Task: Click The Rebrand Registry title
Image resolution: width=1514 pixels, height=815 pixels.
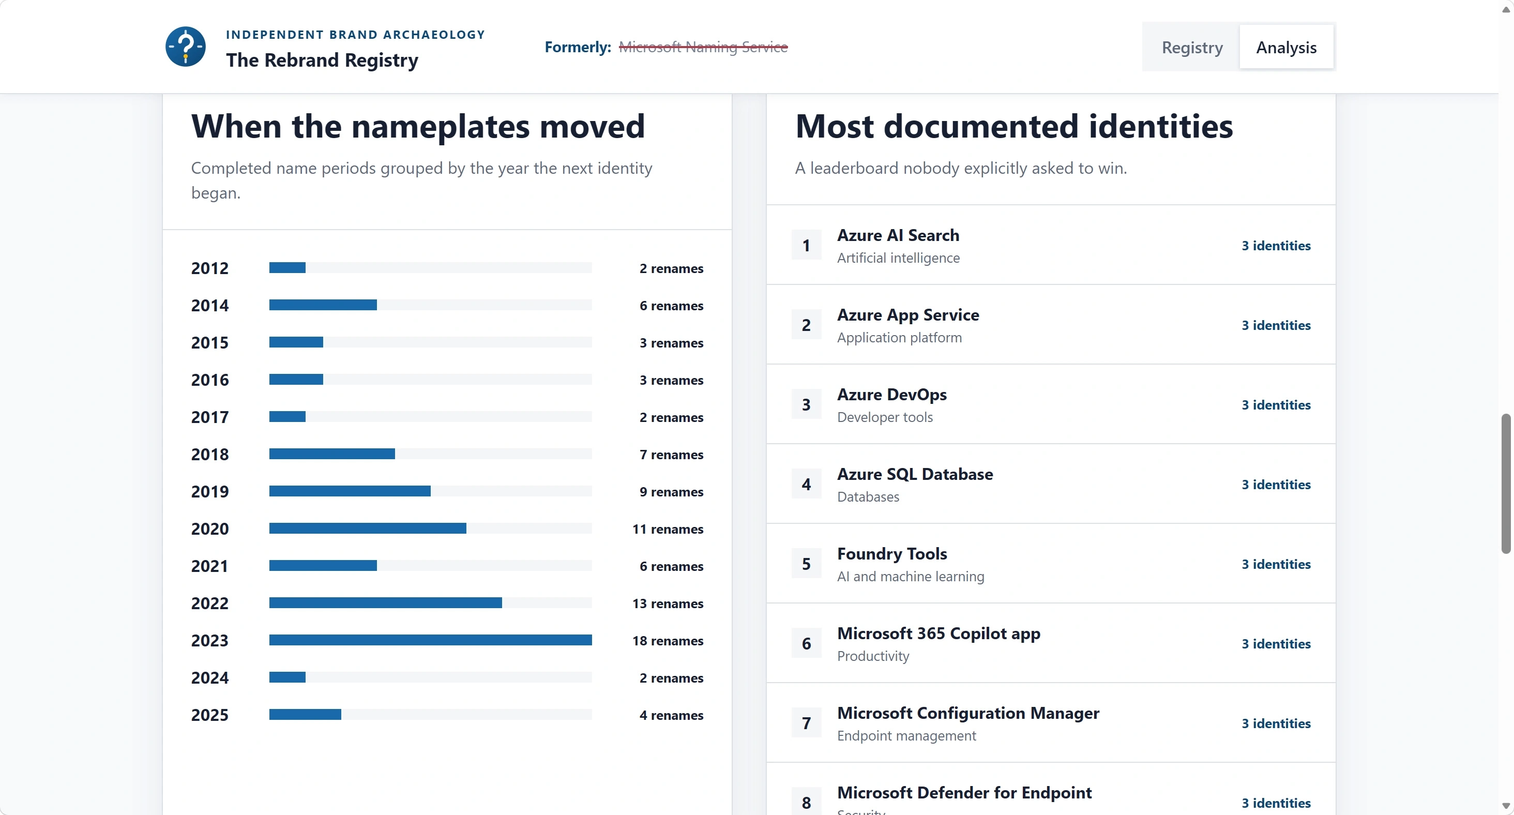Action: click(322, 60)
